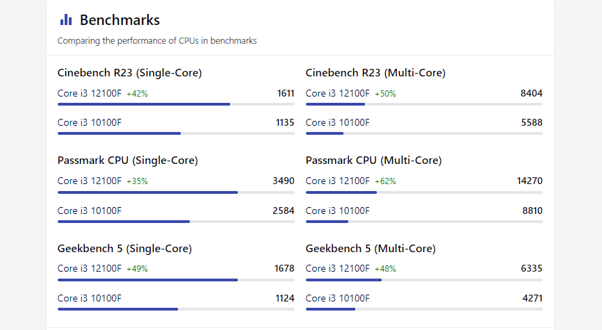This screenshot has height=330, width=602.
Task: Click the Benchmarks section heading
Action: pyautogui.click(x=120, y=19)
